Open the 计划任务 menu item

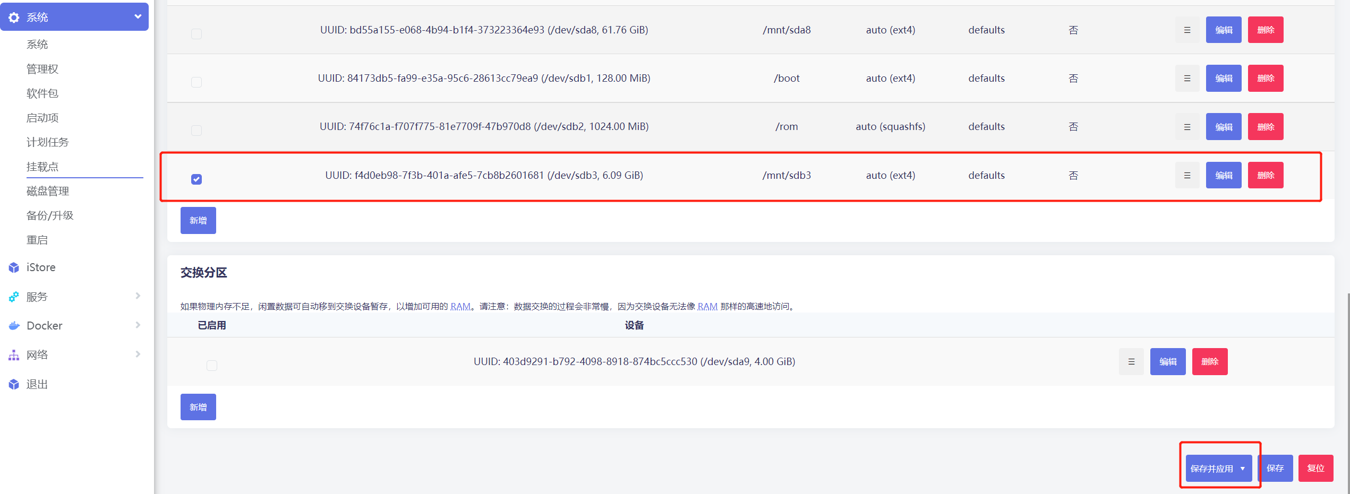point(48,142)
